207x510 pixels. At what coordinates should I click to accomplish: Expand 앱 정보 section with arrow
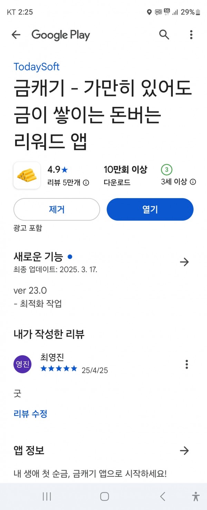click(185, 450)
